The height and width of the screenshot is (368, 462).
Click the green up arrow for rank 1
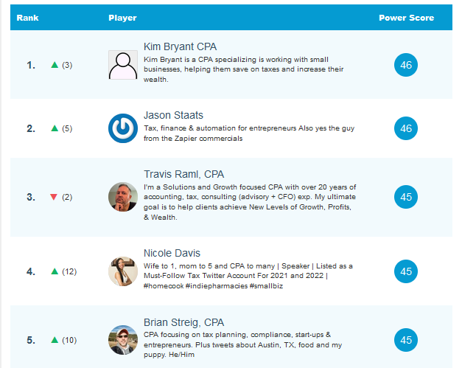pyautogui.click(x=54, y=65)
